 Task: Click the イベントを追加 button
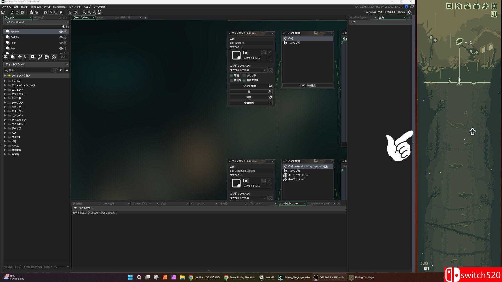(307, 85)
